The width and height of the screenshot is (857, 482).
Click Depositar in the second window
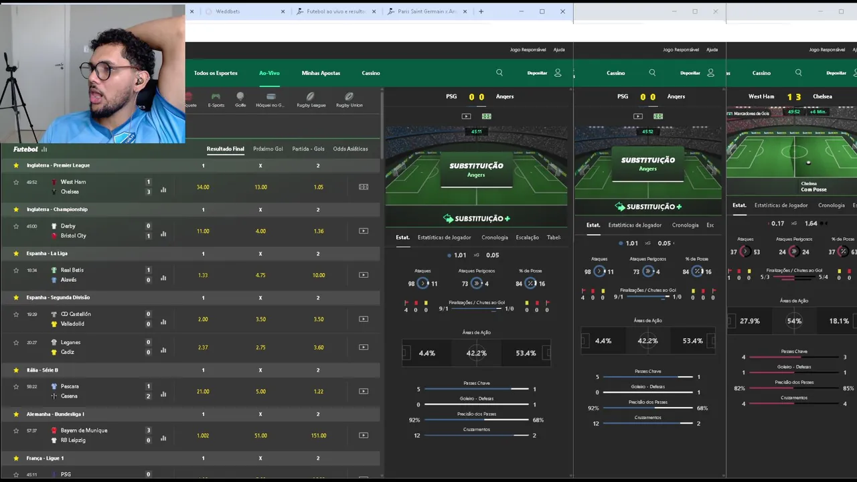coord(690,73)
